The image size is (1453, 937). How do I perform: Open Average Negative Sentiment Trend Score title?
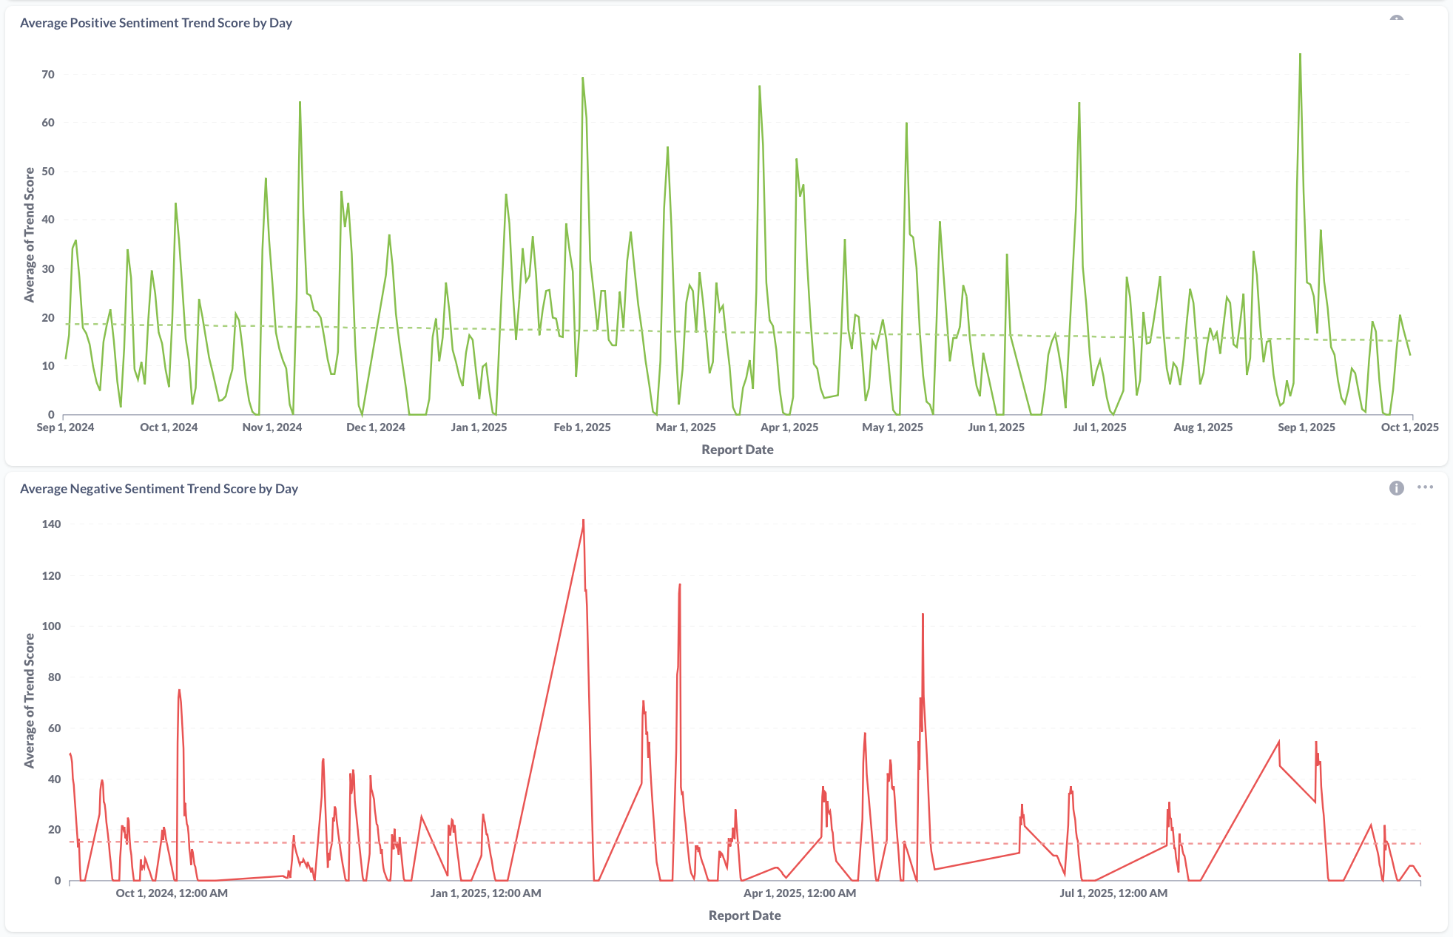(x=159, y=489)
